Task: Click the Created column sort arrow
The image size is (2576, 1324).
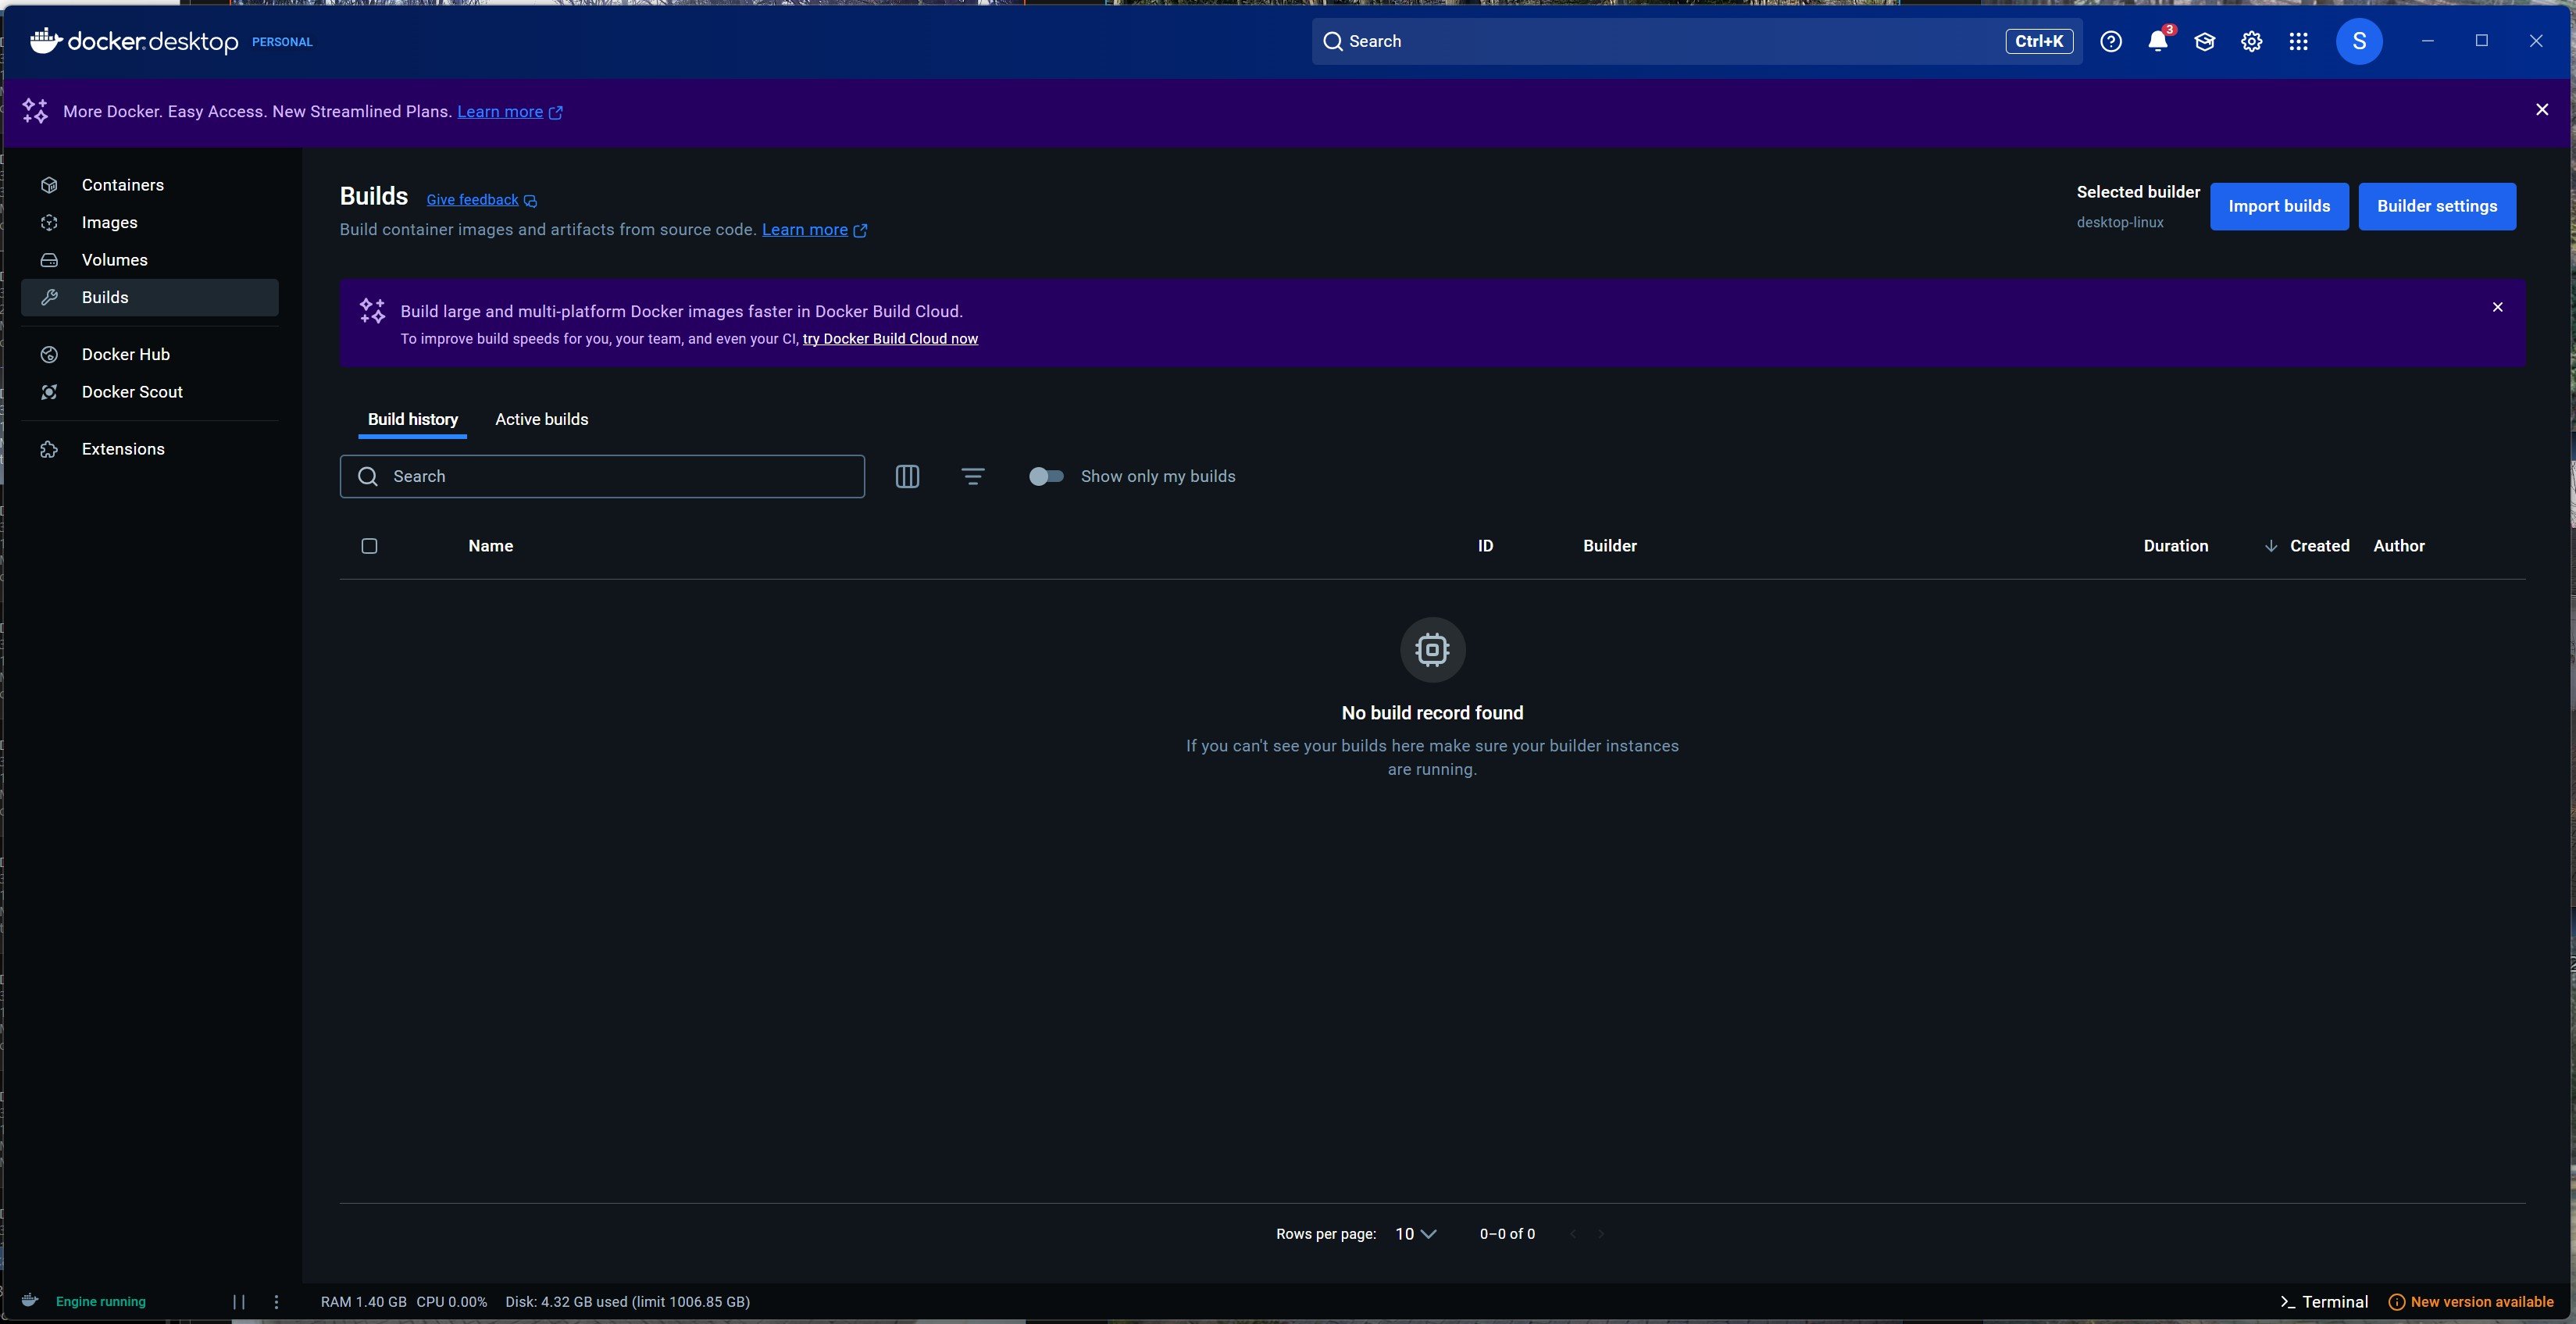Action: click(x=2271, y=546)
